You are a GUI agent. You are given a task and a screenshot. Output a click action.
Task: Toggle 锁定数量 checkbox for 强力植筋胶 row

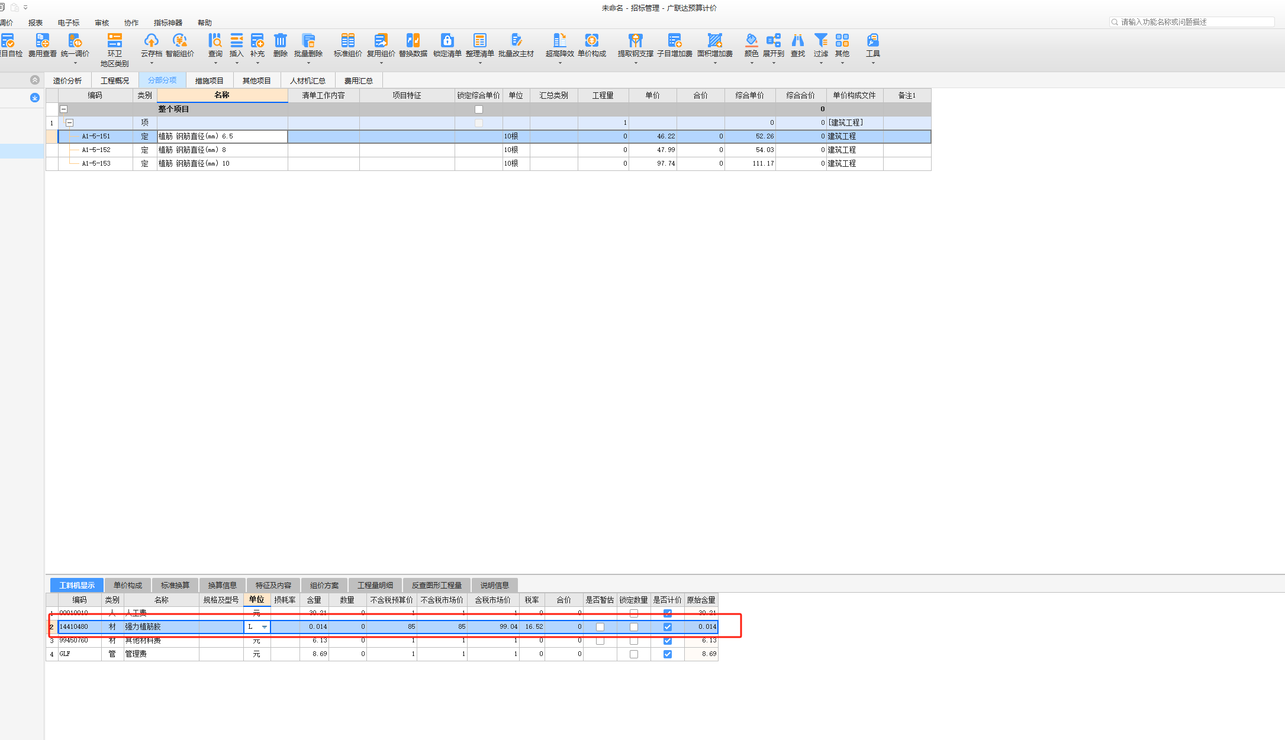pyautogui.click(x=634, y=627)
